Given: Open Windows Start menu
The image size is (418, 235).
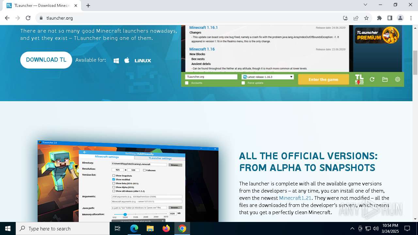Looking at the screenshot, I should click(x=8, y=228).
